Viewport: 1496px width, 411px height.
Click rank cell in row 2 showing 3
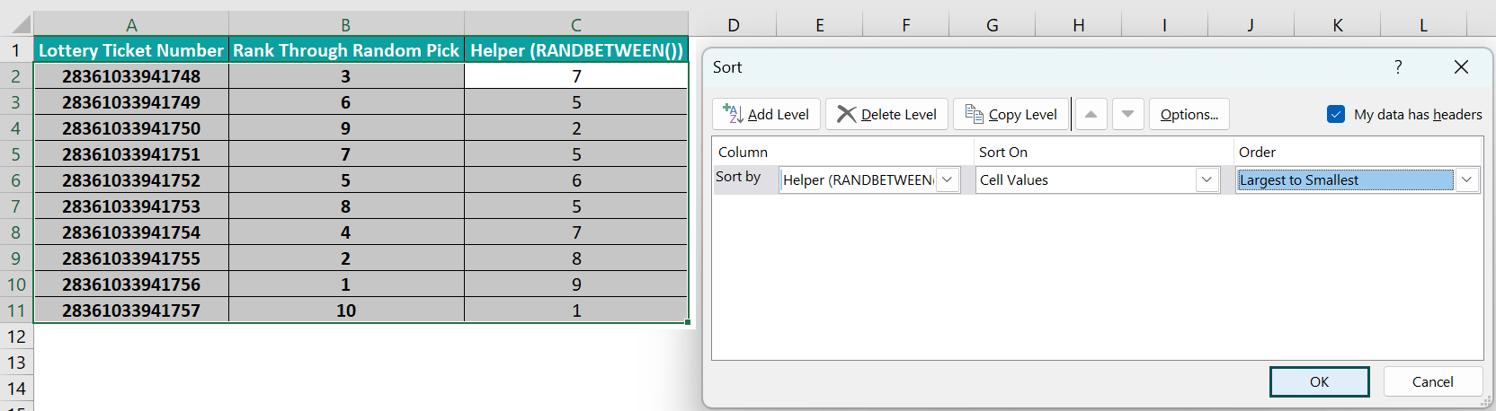coord(346,76)
